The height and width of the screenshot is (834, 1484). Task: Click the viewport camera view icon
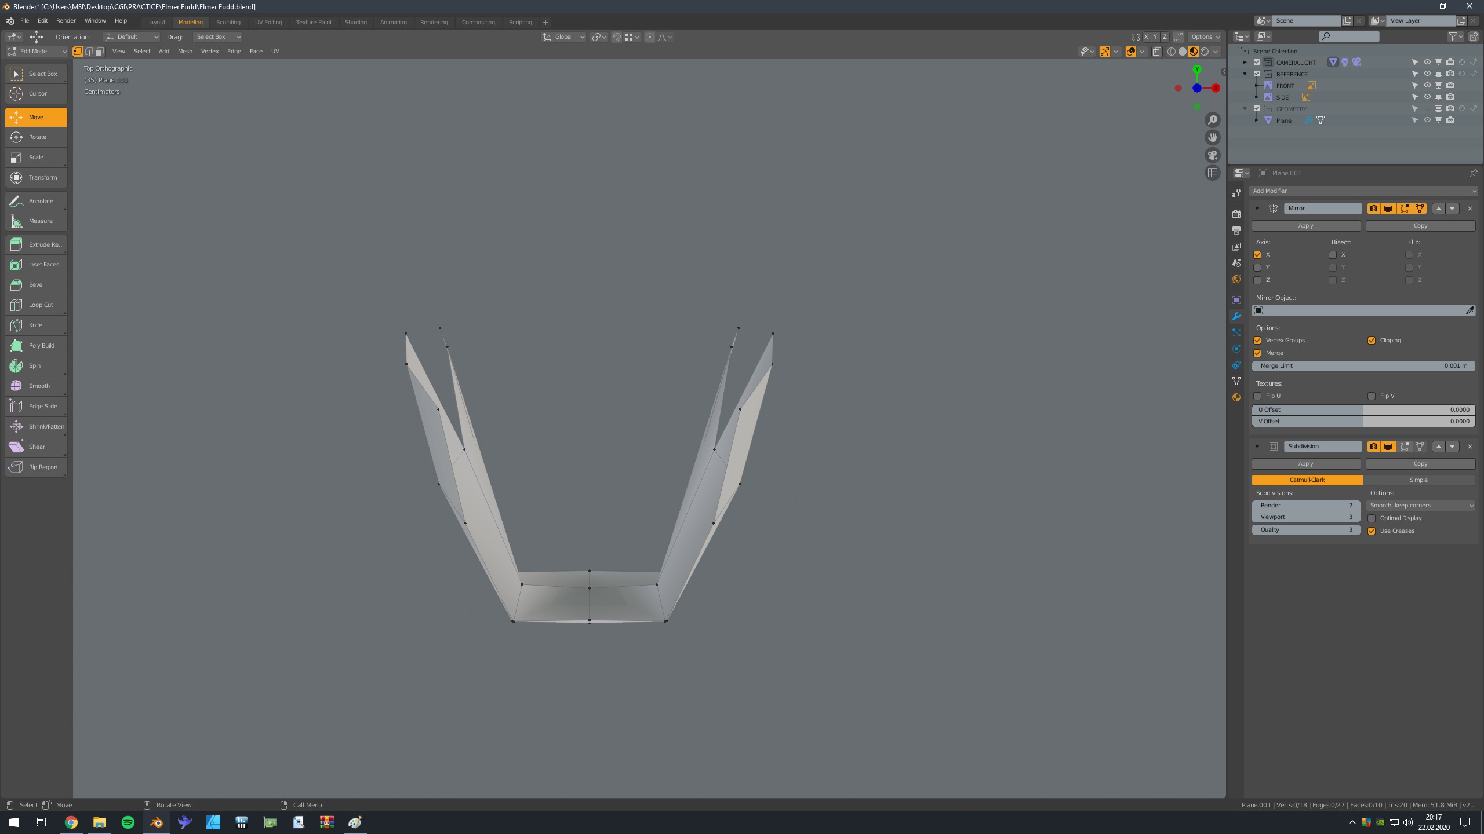click(x=1212, y=155)
